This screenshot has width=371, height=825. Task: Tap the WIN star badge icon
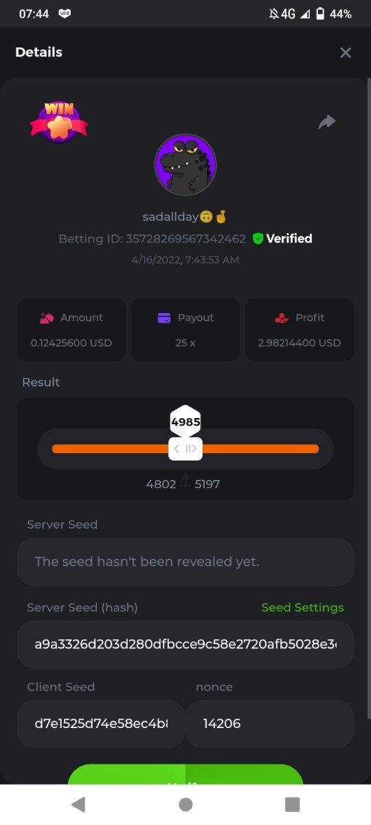59,122
